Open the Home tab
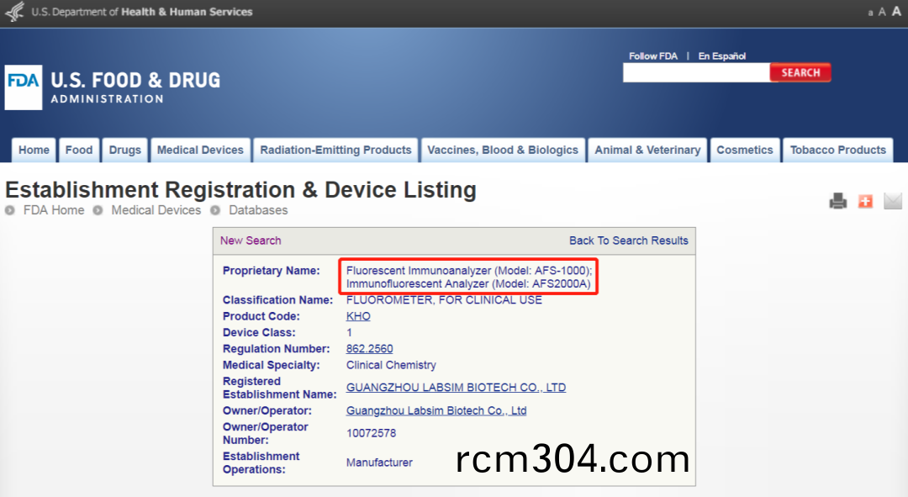Image resolution: width=908 pixels, height=497 pixels. tap(34, 150)
